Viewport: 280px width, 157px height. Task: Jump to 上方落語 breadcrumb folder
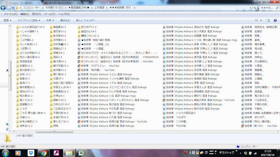tap(99, 7)
